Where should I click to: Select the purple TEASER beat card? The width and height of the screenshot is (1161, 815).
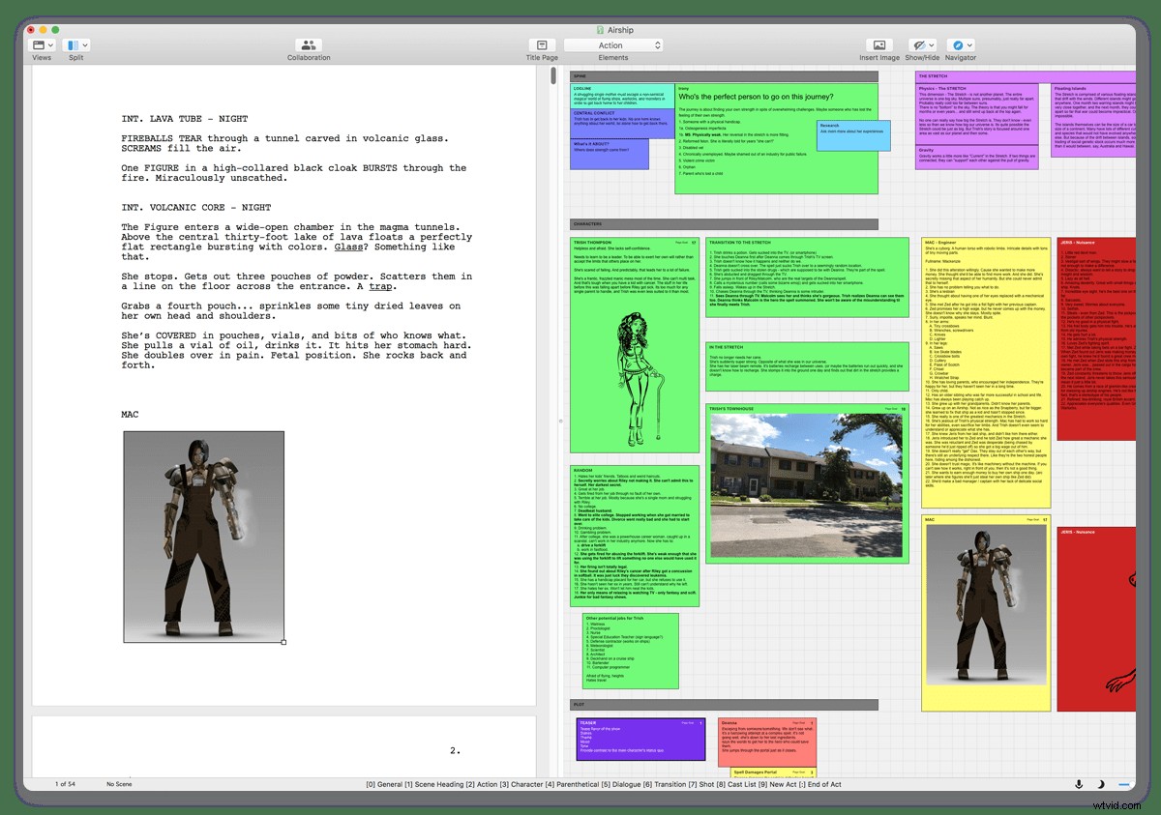640,739
